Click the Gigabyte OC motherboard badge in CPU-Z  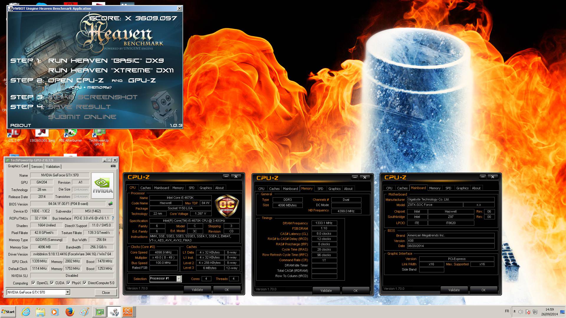pos(227,206)
